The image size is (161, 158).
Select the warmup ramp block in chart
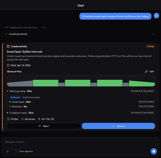[20, 84]
